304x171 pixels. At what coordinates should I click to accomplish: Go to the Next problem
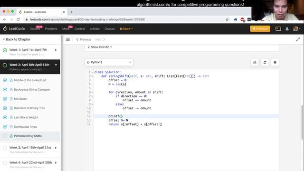pos(100,39)
